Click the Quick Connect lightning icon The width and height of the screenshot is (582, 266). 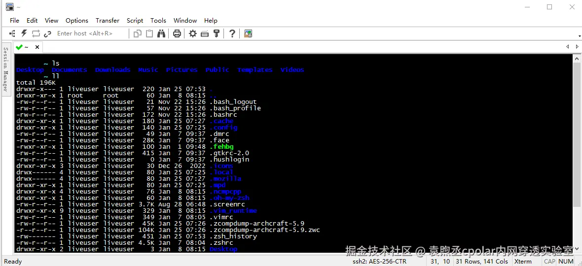(24, 33)
